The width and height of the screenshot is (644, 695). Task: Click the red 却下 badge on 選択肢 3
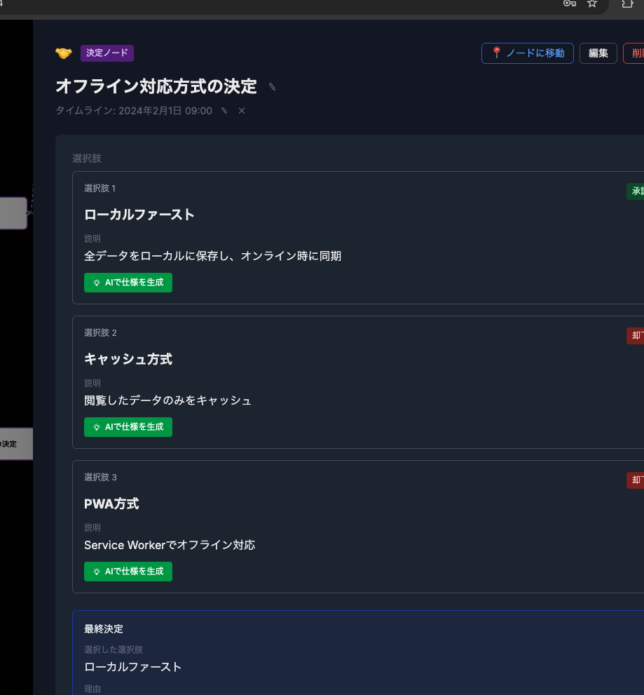click(x=636, y=480)
